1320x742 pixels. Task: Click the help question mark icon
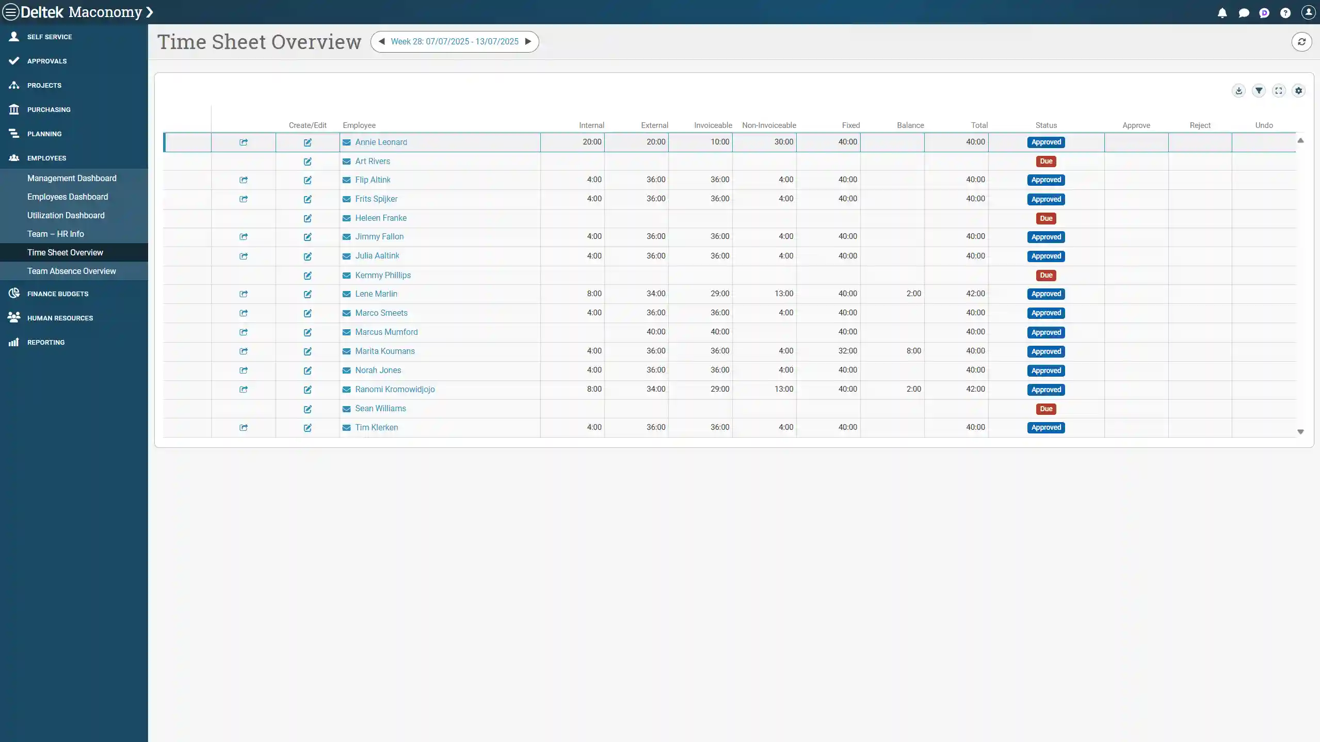(x=1285, y=13)
